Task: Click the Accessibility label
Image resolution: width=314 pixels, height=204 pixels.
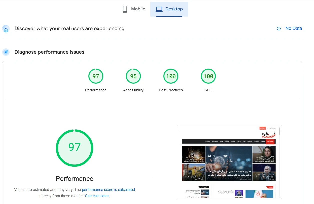Action: click(x=133, y=90)
